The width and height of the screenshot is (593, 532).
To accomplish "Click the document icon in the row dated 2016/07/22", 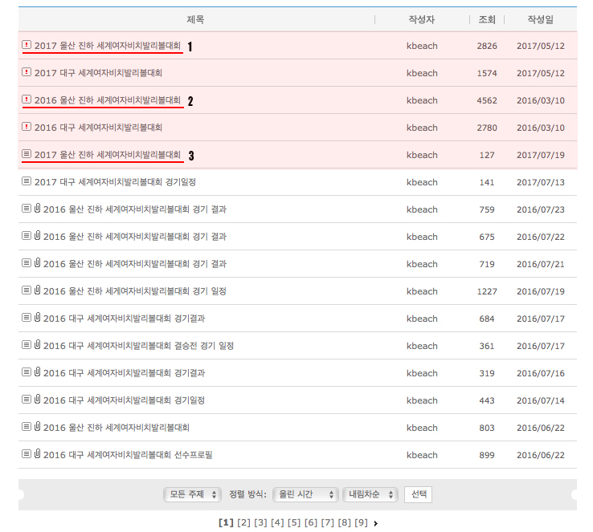I will (26, 236).
